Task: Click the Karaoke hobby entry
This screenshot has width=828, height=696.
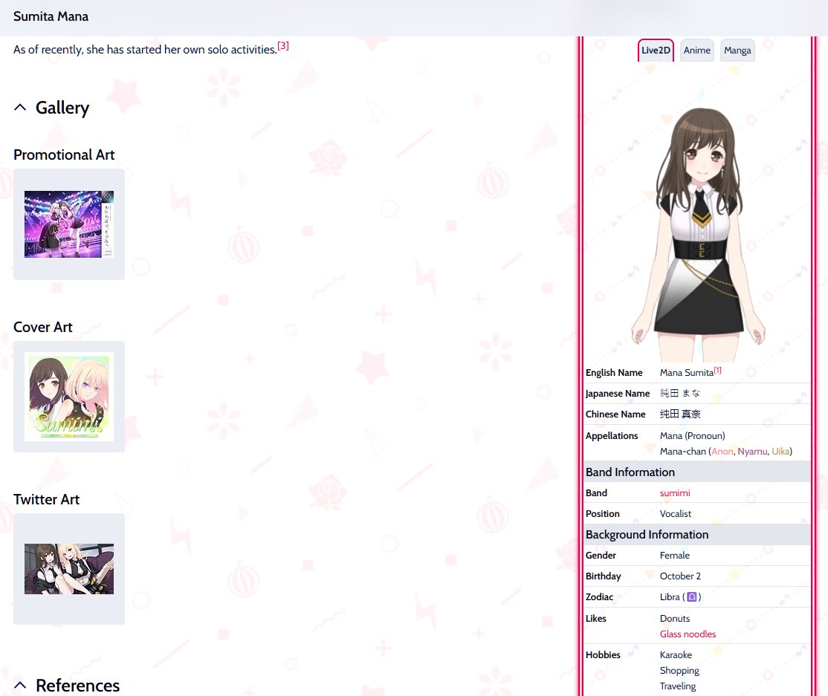Action: (676, 655)
